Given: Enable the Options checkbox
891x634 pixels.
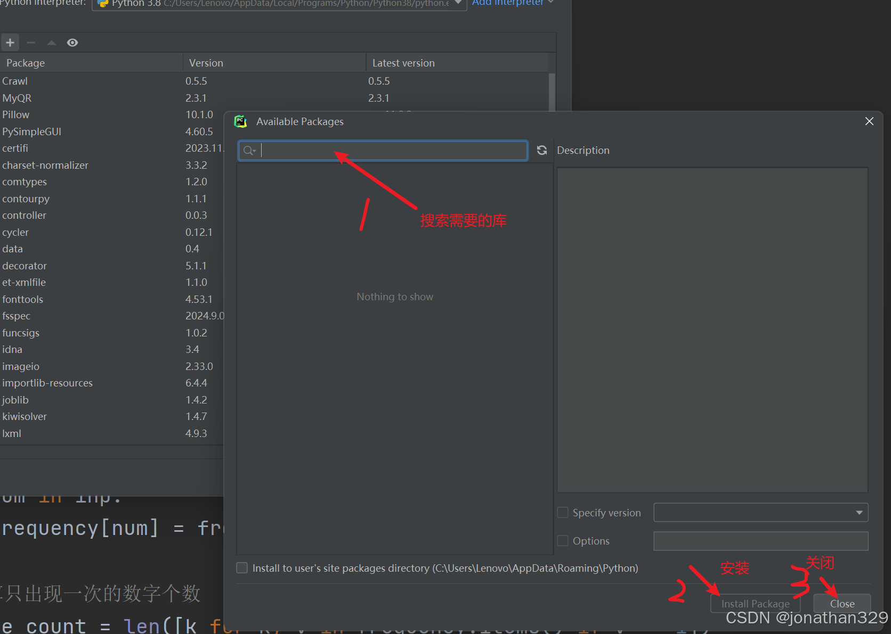Looking at the screenshot, I should tap(563, 541).
